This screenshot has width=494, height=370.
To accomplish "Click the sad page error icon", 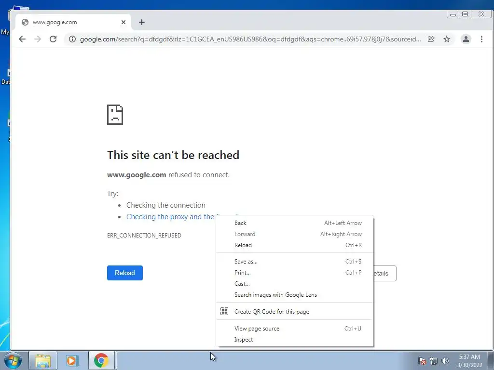I will point(115,115).
